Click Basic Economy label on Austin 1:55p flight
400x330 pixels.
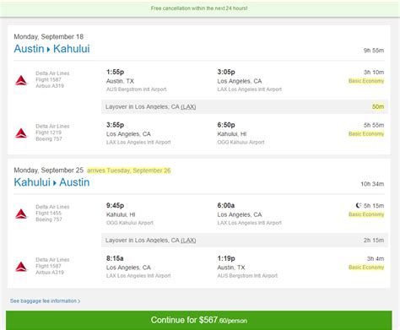[366, 81]
